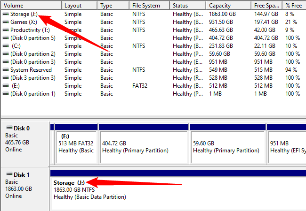Select the (Disk 0 partition 5) row
306x211 pixels.
153,38
